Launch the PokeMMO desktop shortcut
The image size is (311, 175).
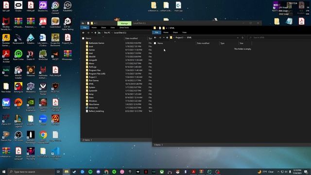pos(68,6)
